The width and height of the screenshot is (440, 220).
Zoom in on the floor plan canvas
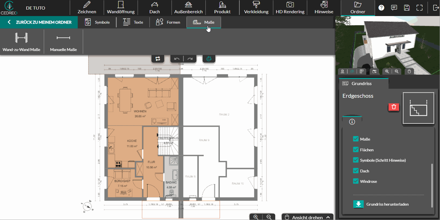pyautogui.click(x=256, y=217)
